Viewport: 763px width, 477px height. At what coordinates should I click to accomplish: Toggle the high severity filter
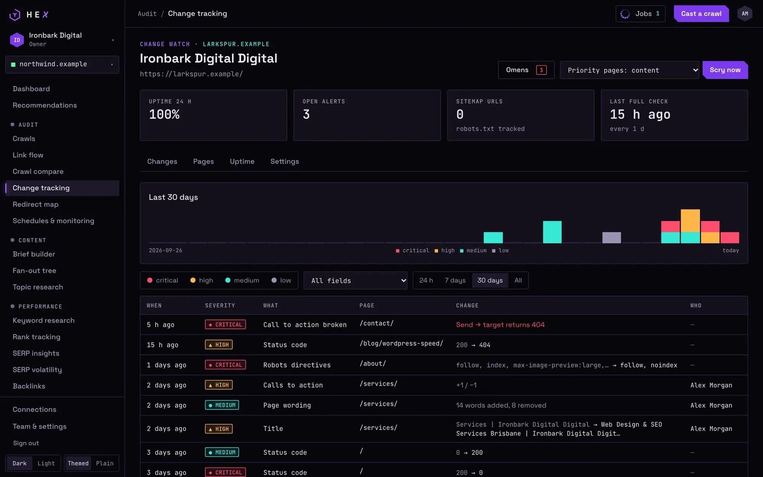(x=201, y=280)
